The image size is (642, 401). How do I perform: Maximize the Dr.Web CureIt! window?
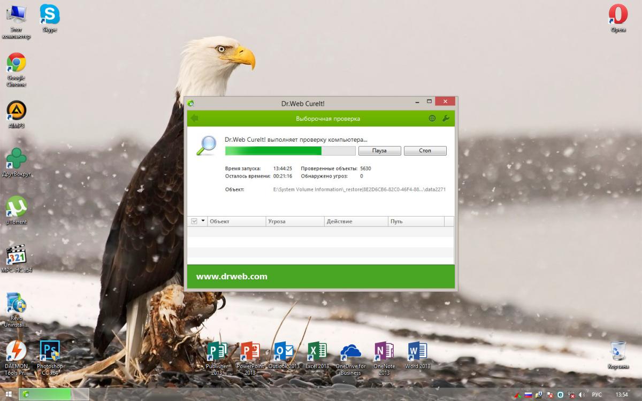click(x=429, y=101)
